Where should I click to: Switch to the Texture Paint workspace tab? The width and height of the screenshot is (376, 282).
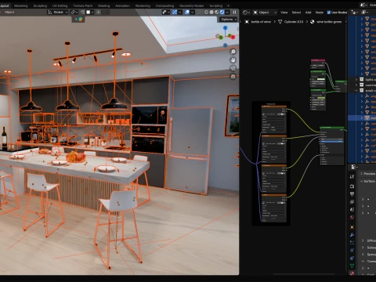click(x=82, y=5)
